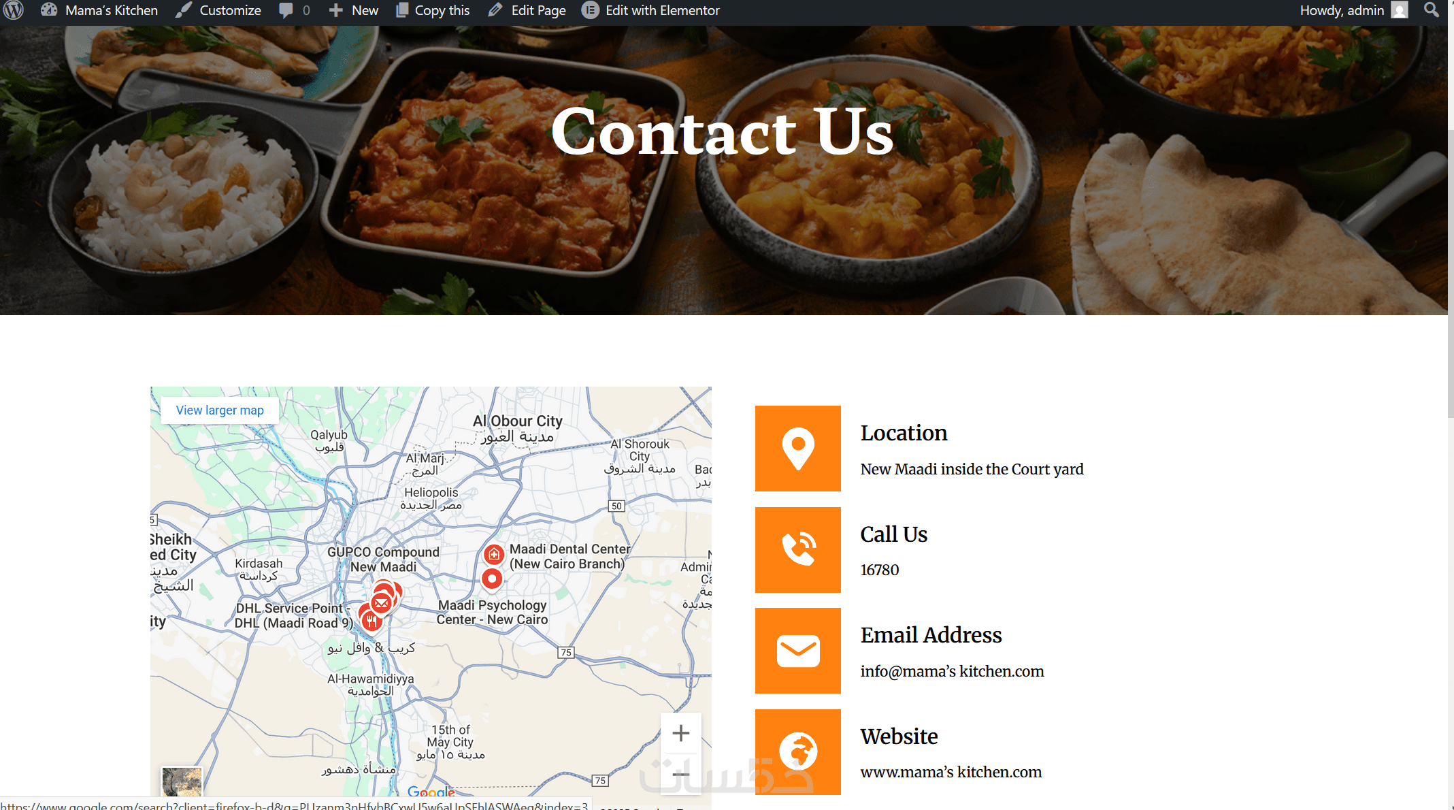
Task: Expand the New content menu
Action: pyautogui.click(x=354, y=10)
